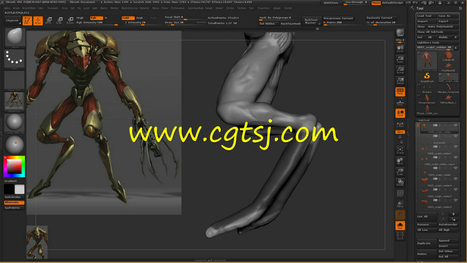This screenshot has width=467, height=263.
Task: Open the empty Alpha selector slot
Action: (15, 81)
